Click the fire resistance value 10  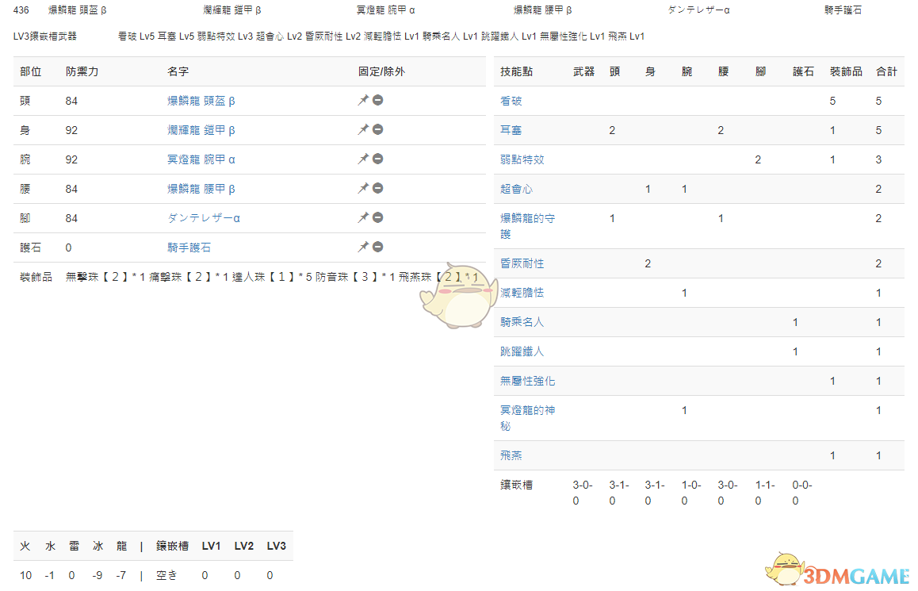point(25,575)
